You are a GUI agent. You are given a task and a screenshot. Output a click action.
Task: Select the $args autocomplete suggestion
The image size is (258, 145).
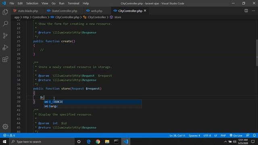click(93, 106)
